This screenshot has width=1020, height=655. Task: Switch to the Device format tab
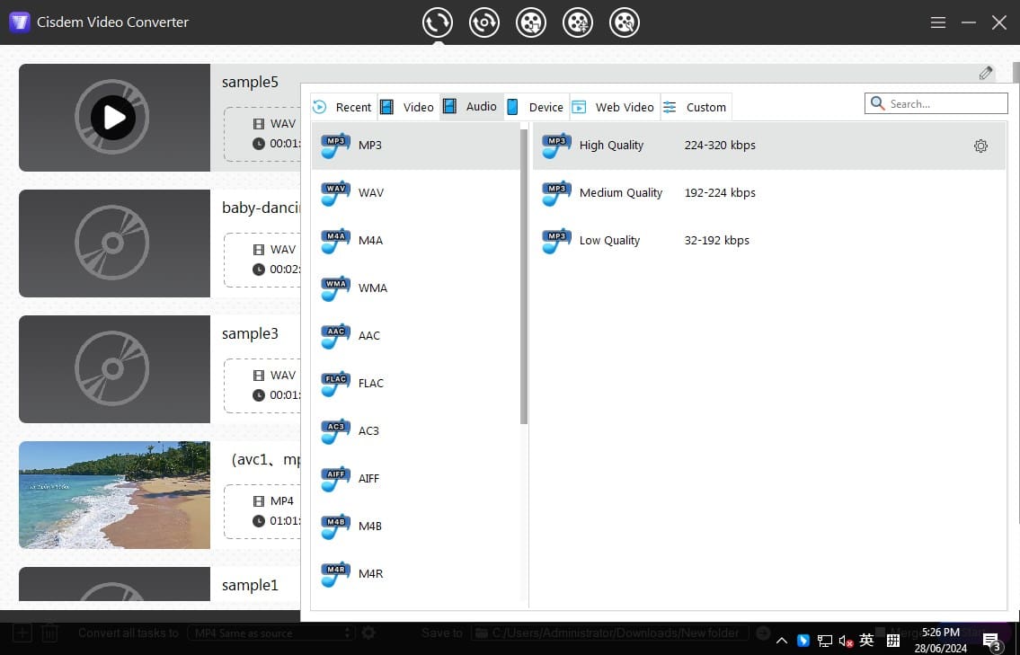pyautogui.click(x=536, y=107)
